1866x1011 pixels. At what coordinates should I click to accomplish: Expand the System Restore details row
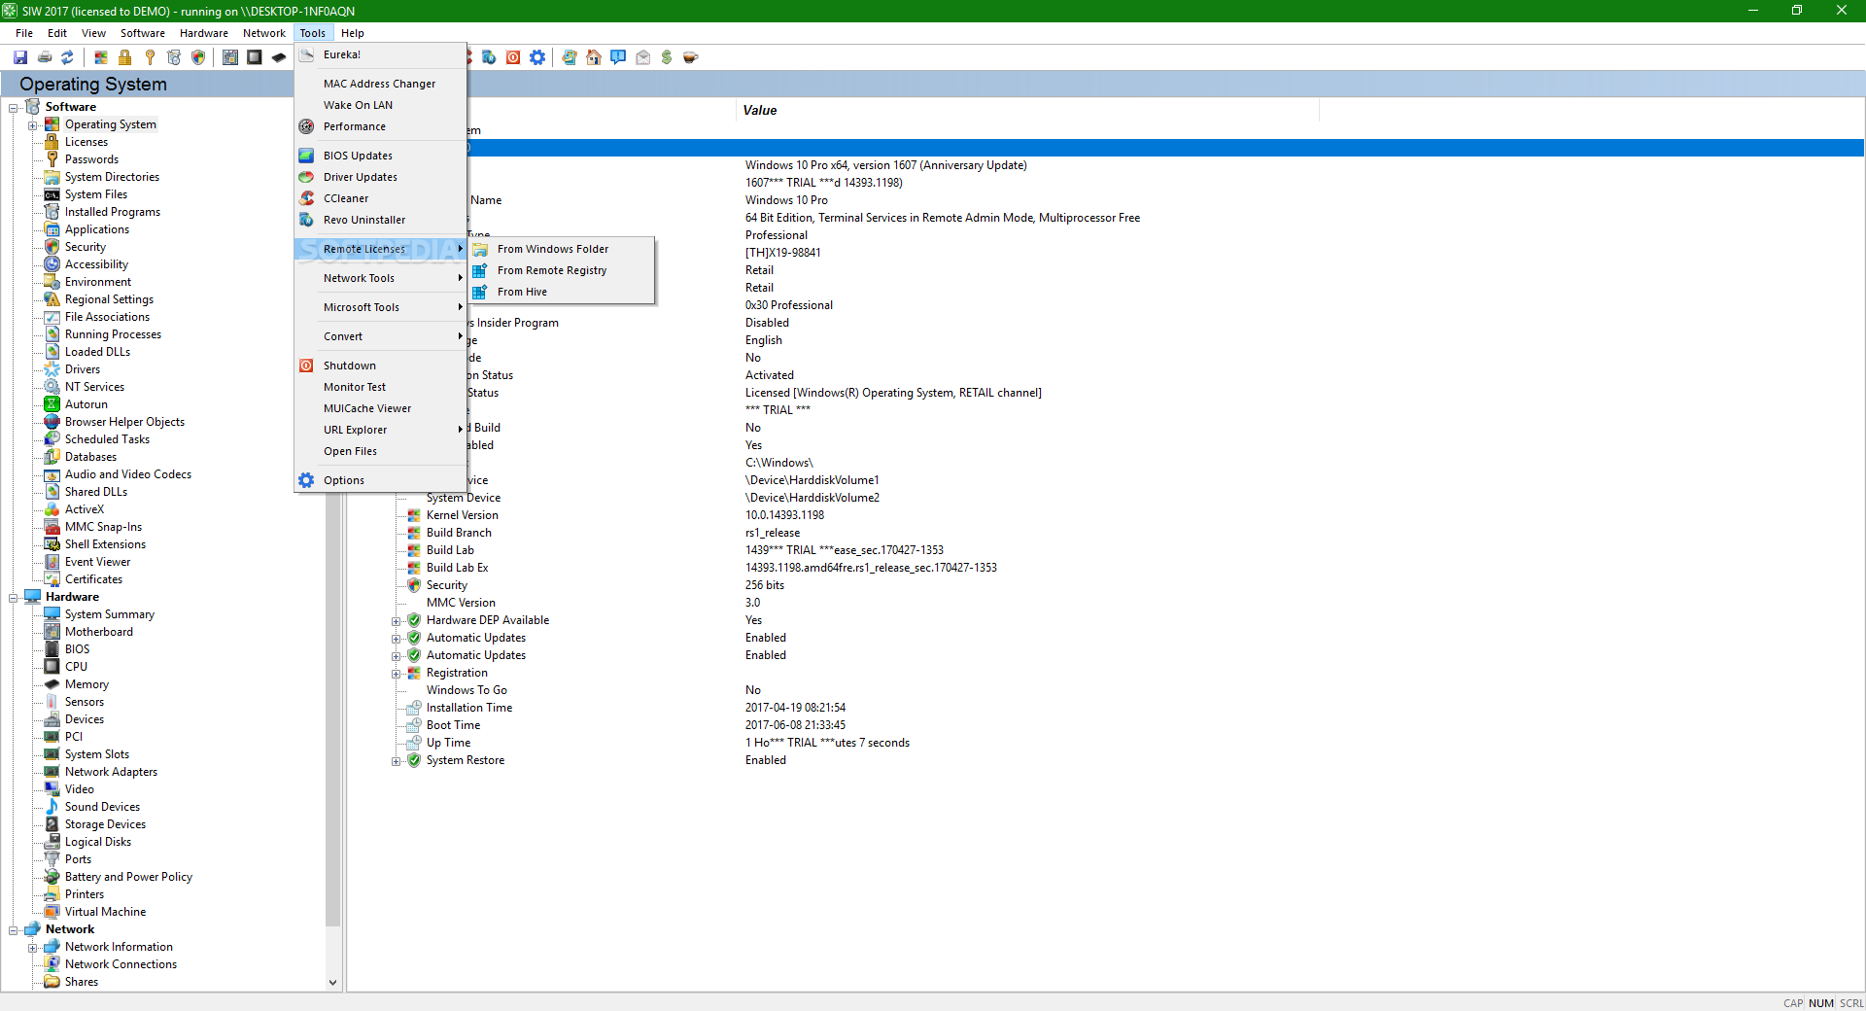click(397, 761)
